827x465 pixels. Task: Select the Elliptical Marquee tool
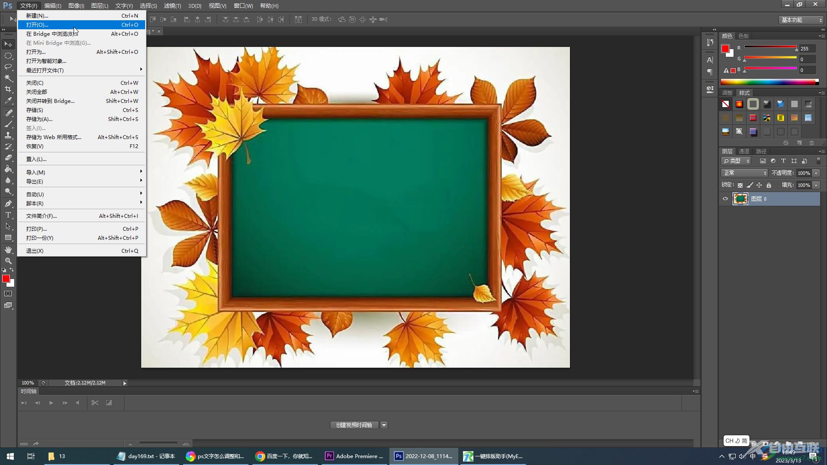click(x=8, y=56)
